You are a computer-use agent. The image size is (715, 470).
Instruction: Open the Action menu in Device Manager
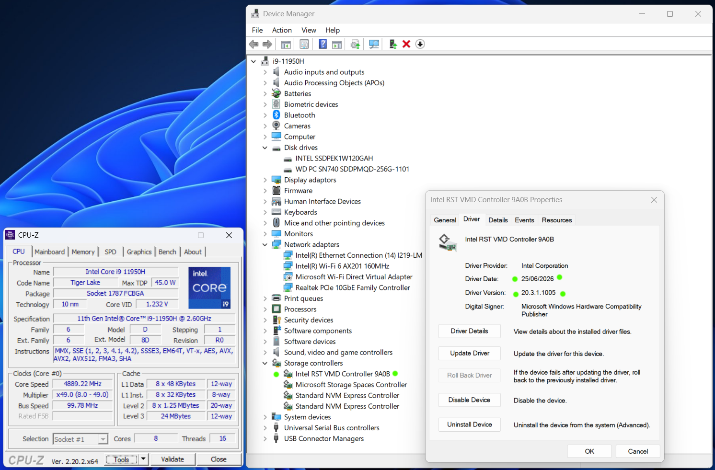pyautogui.click(x=282, y=30)
